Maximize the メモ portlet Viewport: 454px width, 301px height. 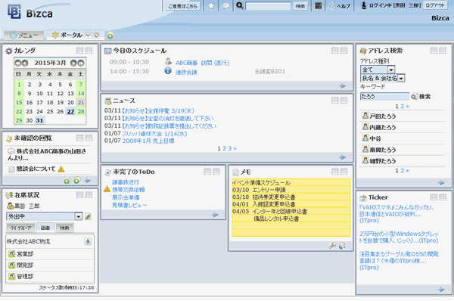pyautogui.click(x=344, y=172)
